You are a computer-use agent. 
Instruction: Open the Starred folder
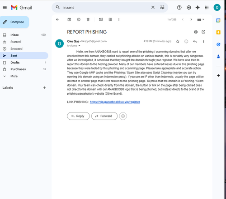pyautogui.click(x=24, y=42)
